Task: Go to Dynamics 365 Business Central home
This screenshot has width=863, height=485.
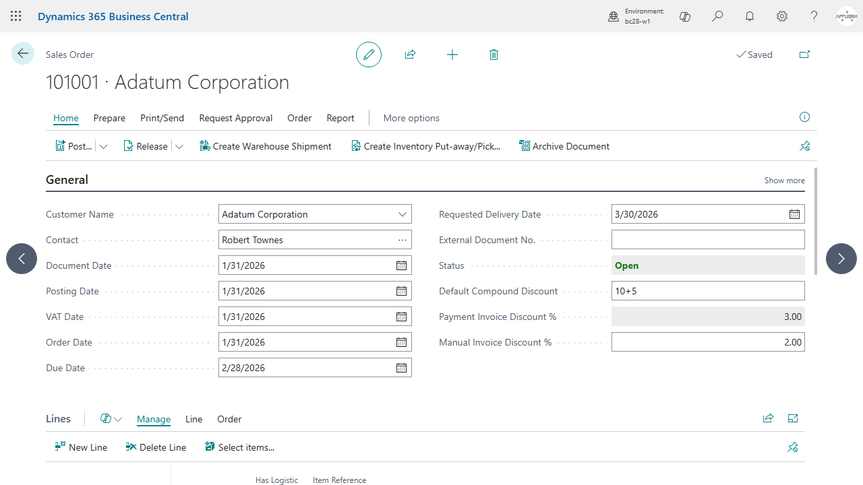Action: (113, 16)
